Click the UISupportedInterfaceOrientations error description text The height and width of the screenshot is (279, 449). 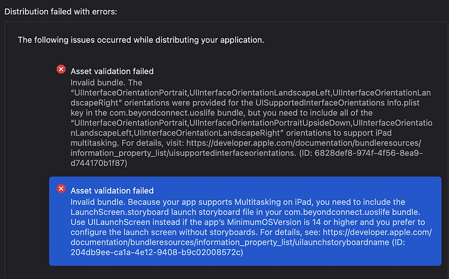tap(251, 123)
